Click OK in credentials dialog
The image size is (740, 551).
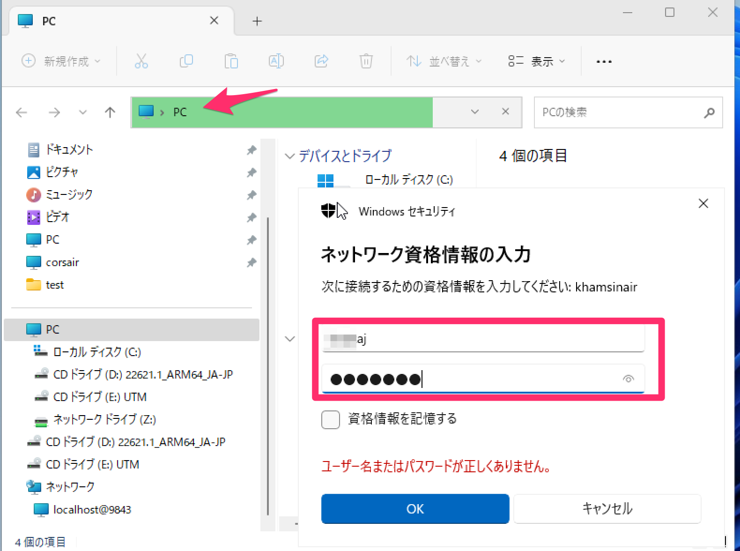click(x=415, y=509)
